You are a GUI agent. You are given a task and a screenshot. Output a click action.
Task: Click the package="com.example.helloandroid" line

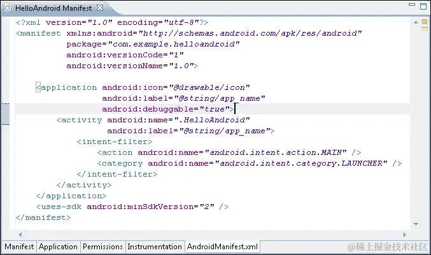tap(153, 44)
